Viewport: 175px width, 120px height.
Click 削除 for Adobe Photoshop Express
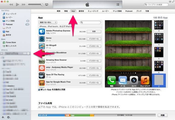tap(94, 32)
